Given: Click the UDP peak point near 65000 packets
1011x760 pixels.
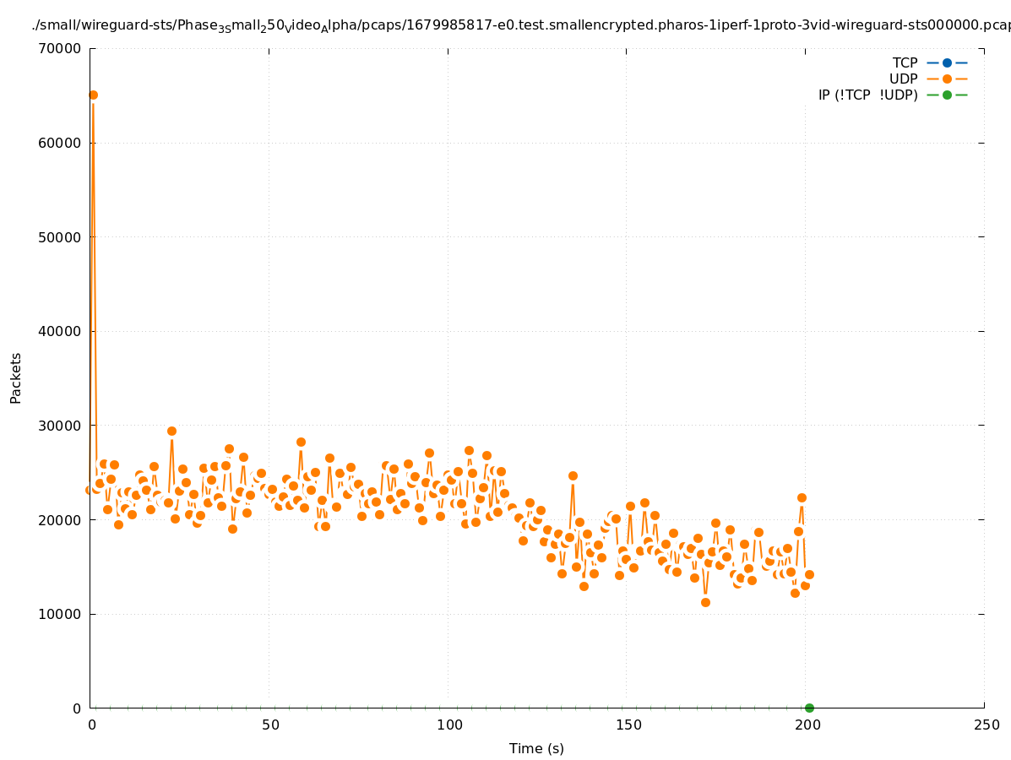Looking at the screenshot, I should point(93,95).
